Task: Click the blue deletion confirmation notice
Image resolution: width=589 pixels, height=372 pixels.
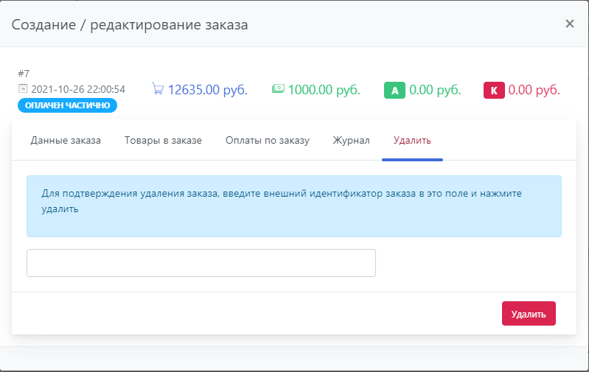Action: pyautogui.click(x=293, y=206)
